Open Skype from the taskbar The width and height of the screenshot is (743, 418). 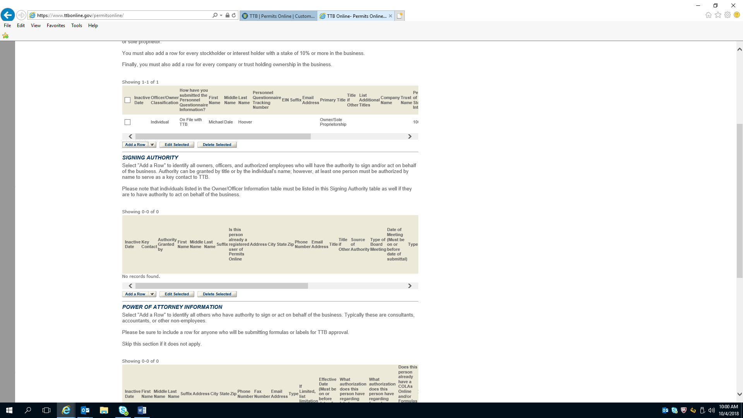[x=123, y=410]
